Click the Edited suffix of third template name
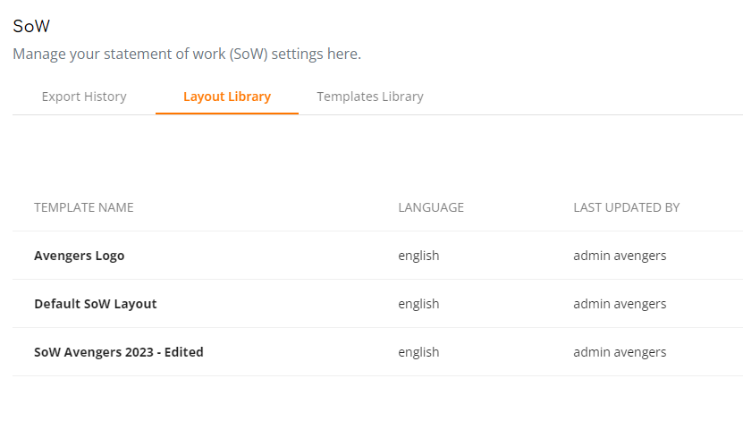 (x=184, y=352)
